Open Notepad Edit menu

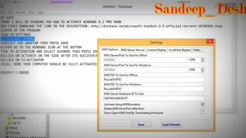click(x=10, y=12)
